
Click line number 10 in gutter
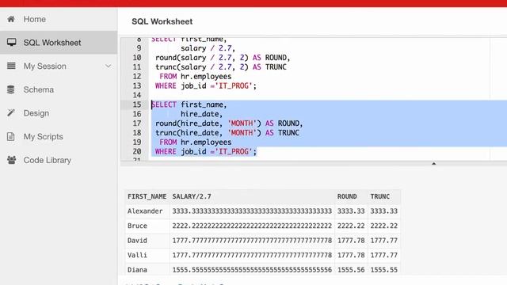click(137, 58)
